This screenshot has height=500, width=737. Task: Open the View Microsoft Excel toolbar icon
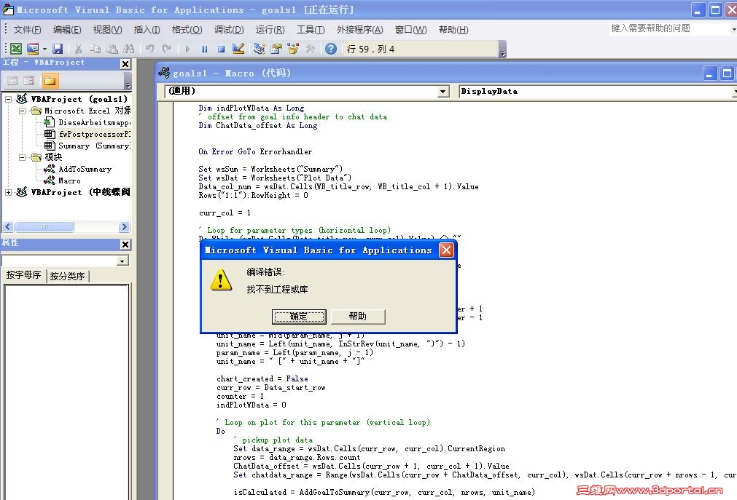point(16,48)
